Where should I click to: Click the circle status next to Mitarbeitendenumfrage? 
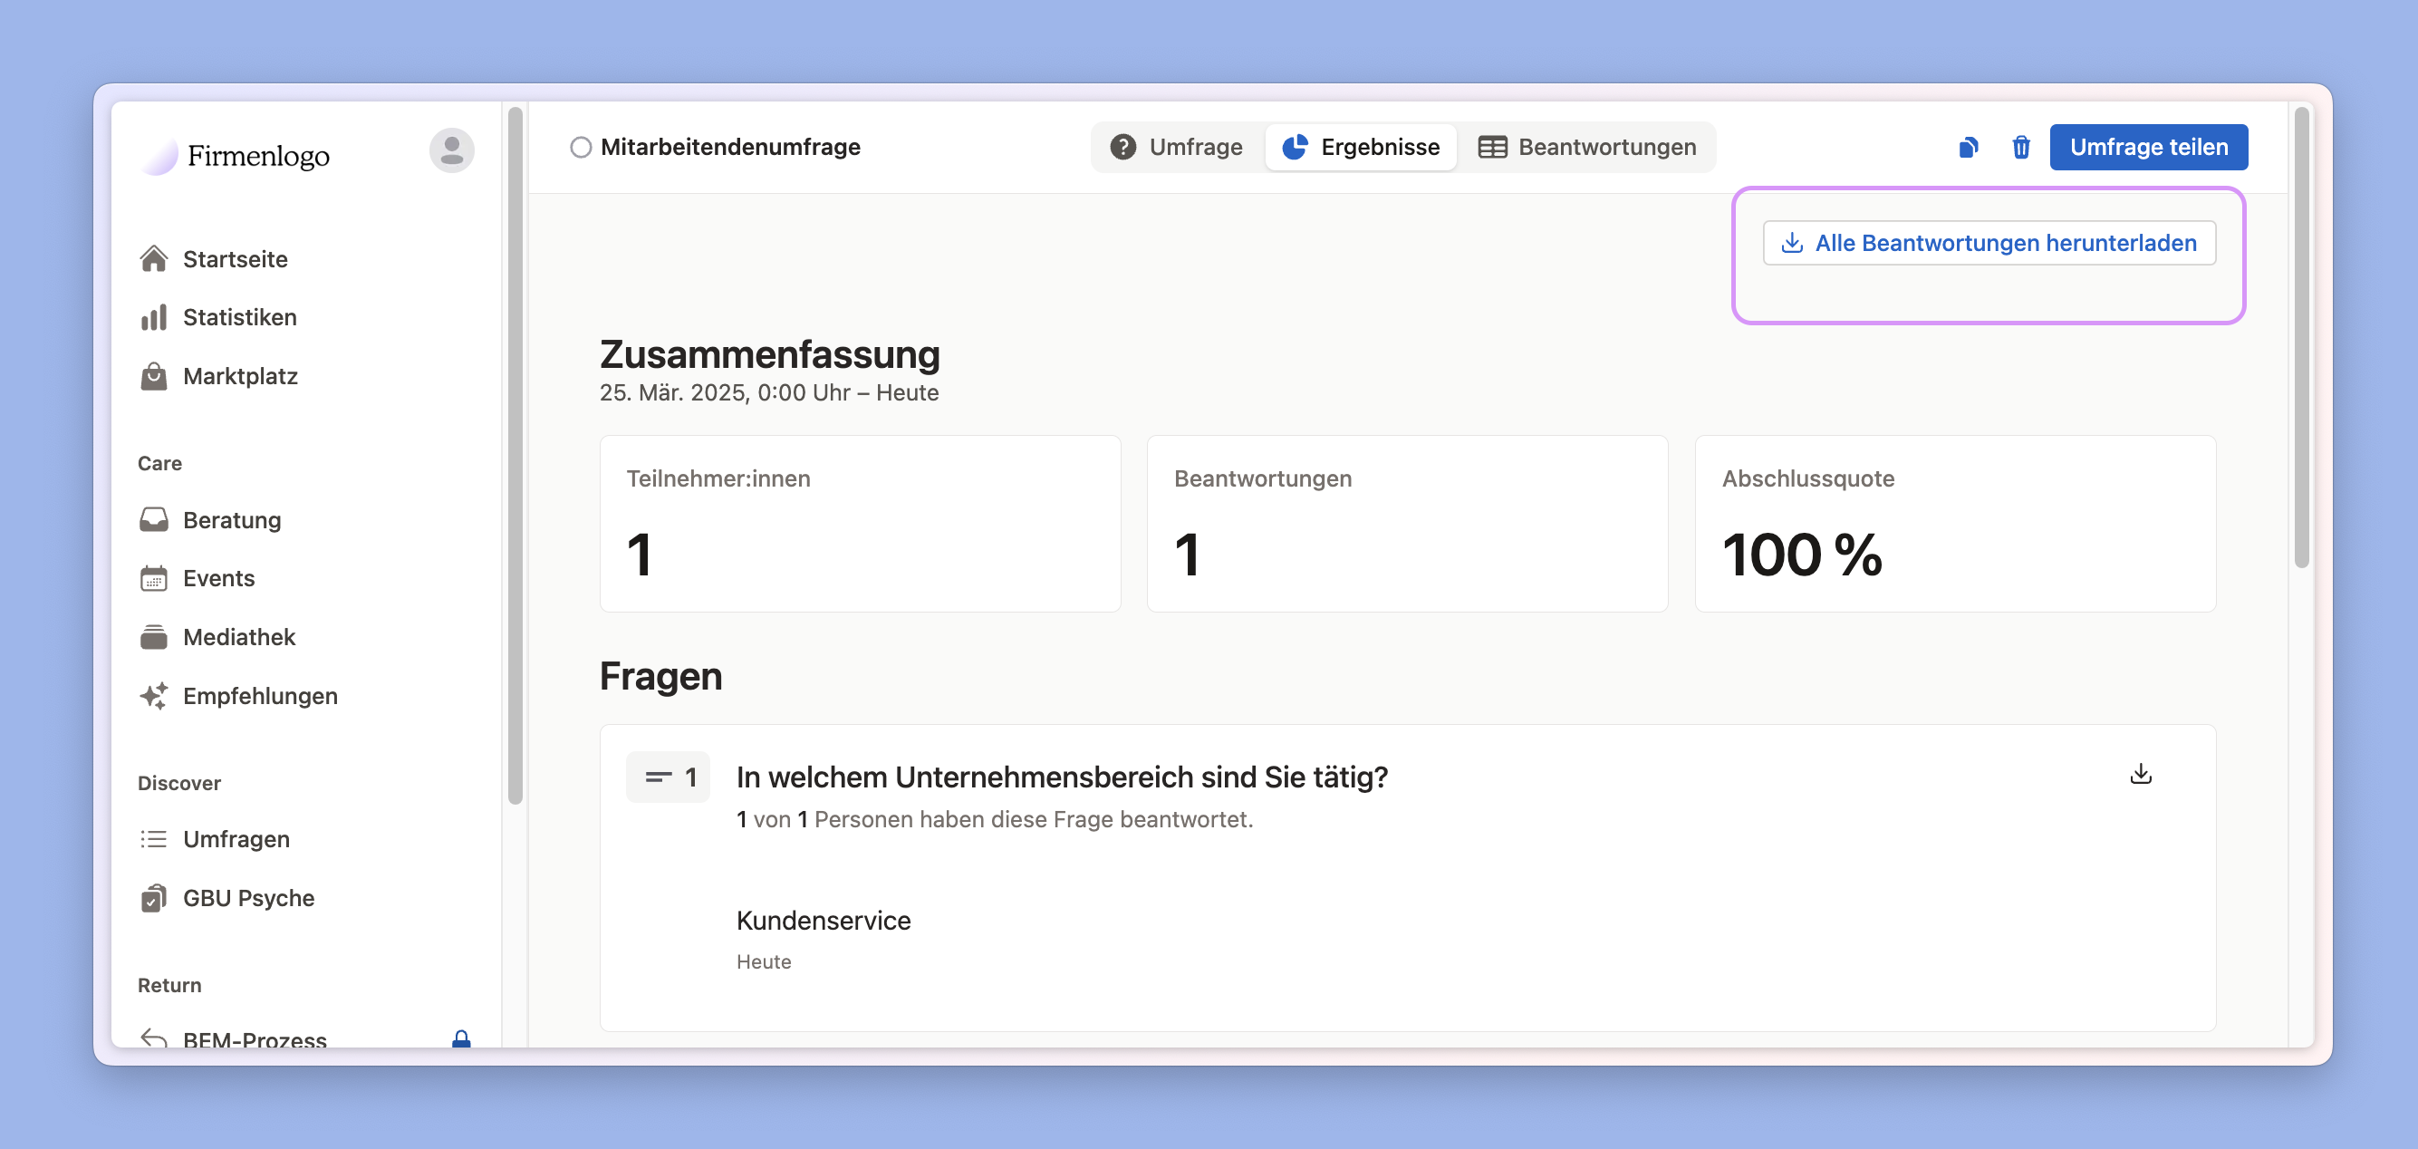point(581,148)
